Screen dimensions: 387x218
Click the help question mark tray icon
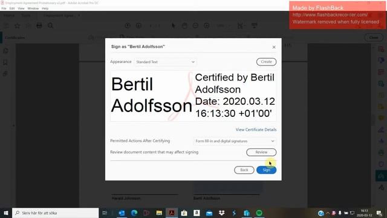tap(321, 213)
